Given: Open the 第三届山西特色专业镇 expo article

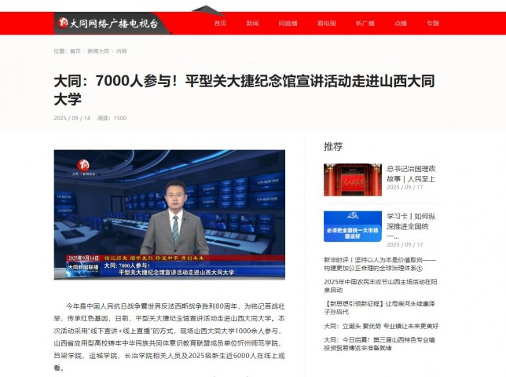Looking at the screenshot, I should pyautogui.click(x=380, y=344).
